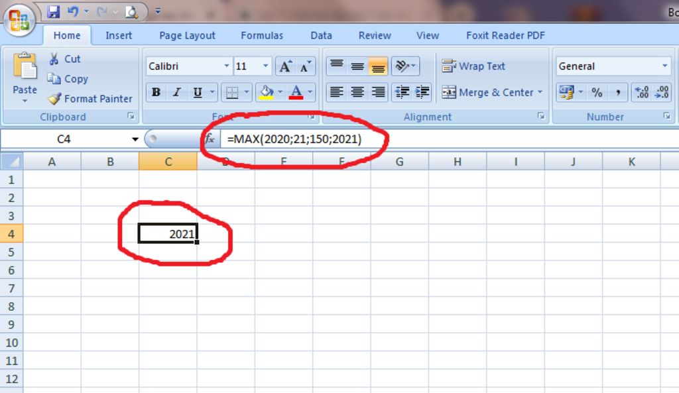Apply Accounting Number Format
The image size is (679, 393).
coord(566,92)
